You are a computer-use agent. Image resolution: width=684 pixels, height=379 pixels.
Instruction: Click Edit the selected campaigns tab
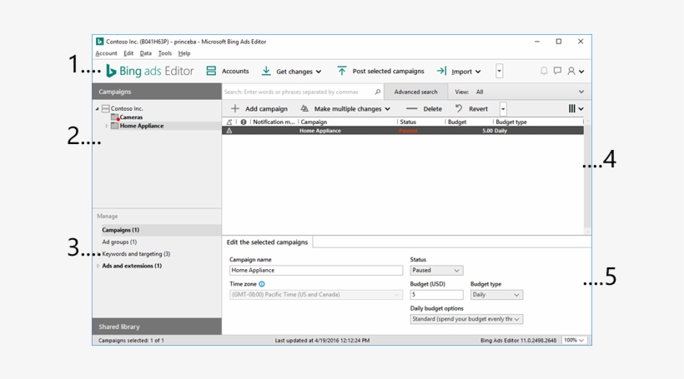tap(267, 242)
